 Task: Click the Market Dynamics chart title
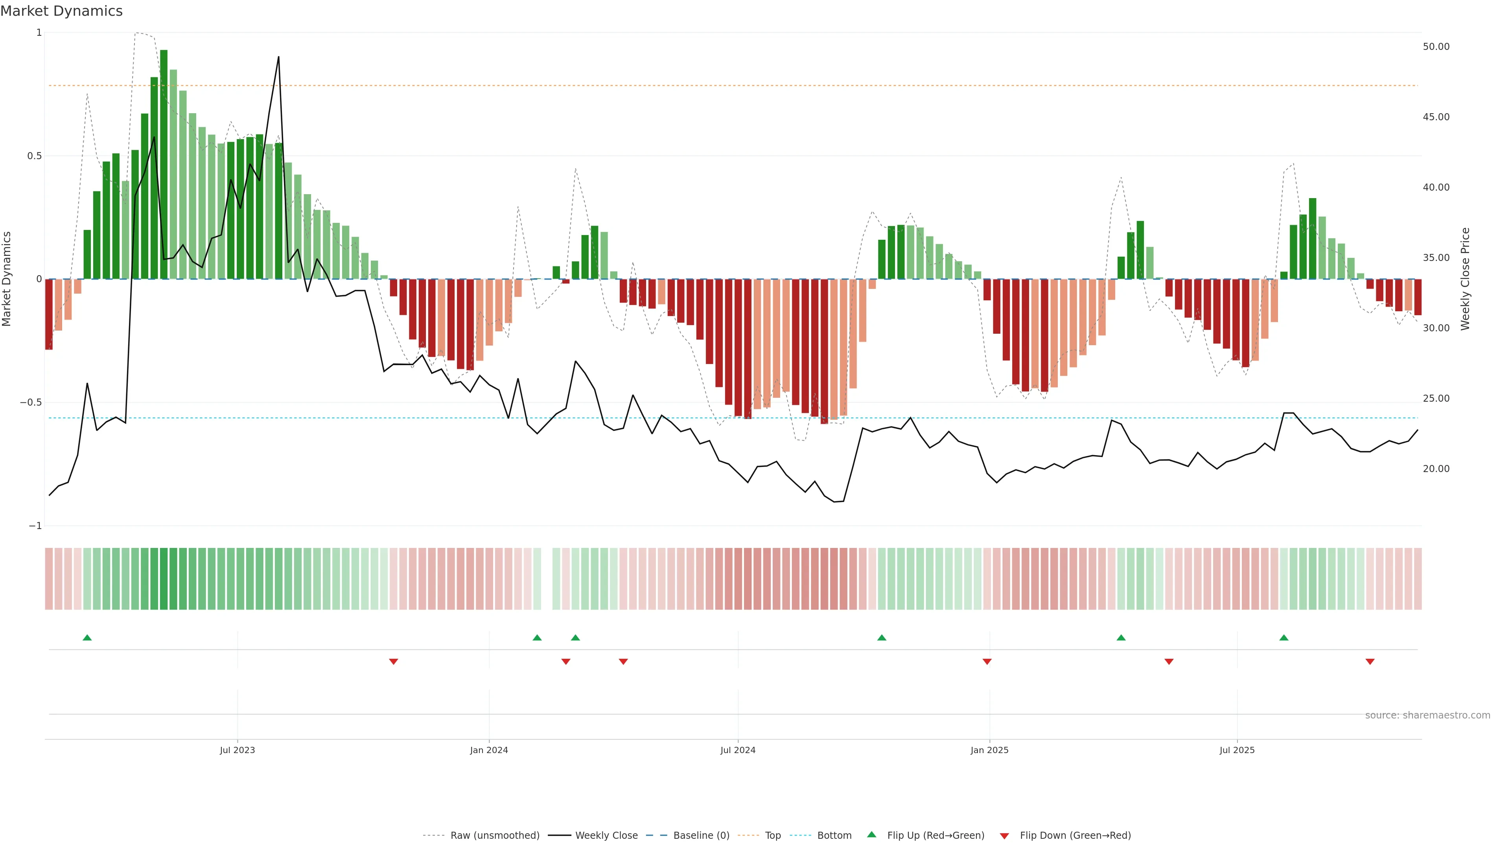[62, 11]
